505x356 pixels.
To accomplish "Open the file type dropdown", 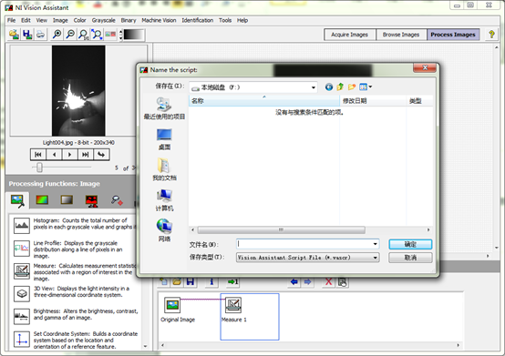I will (x=375, y=258).
